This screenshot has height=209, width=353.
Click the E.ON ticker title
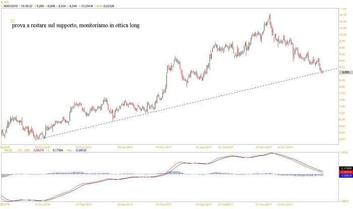click(x=5, y=2)
